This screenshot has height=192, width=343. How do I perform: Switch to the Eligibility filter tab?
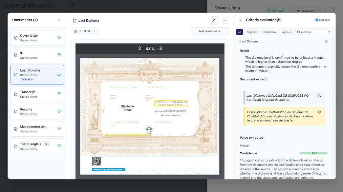[x=252, y=32]
